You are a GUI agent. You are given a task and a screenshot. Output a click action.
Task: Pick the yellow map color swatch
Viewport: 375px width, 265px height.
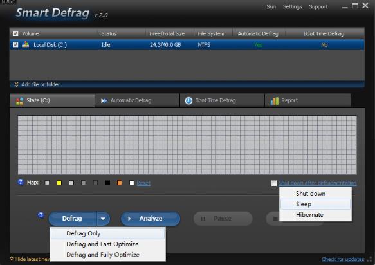click(x=59, y=183)
